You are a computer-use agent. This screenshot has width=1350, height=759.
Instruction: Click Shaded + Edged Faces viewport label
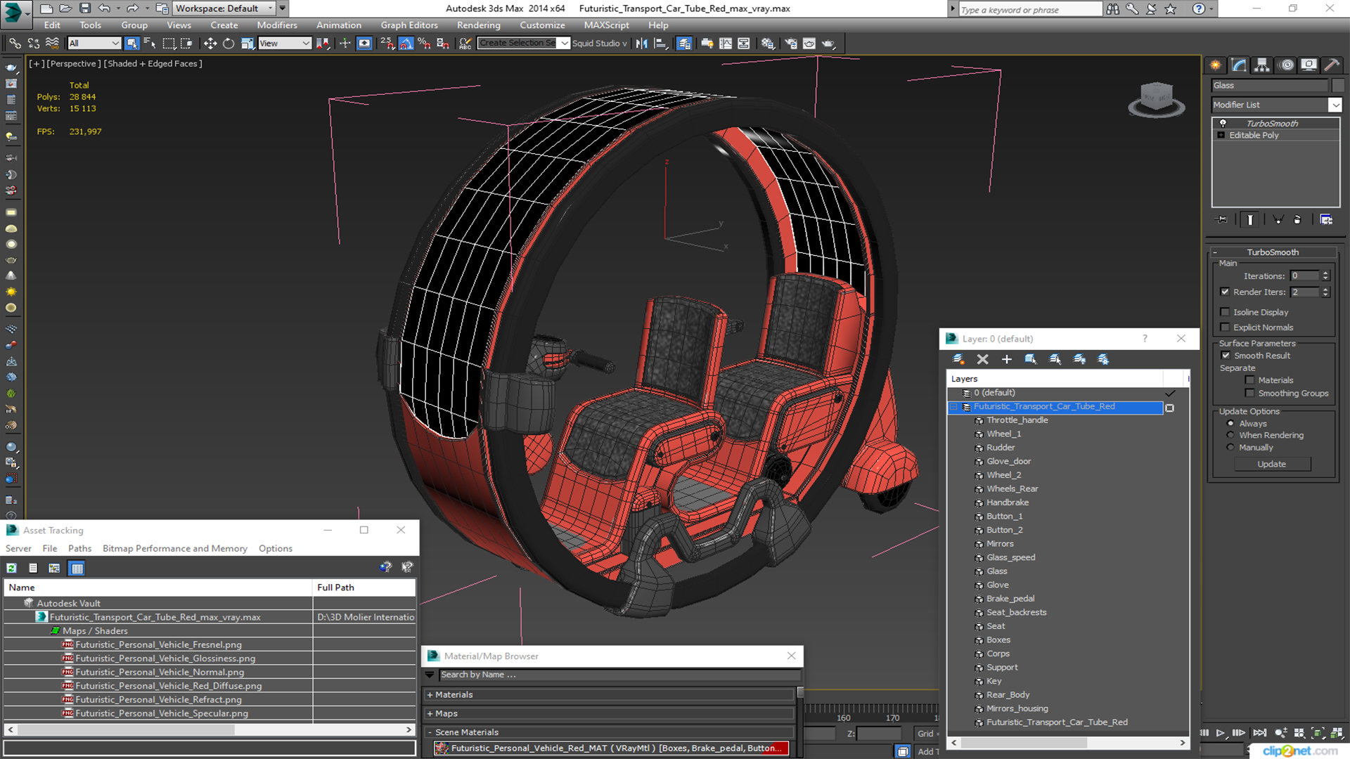pos(153,63)
